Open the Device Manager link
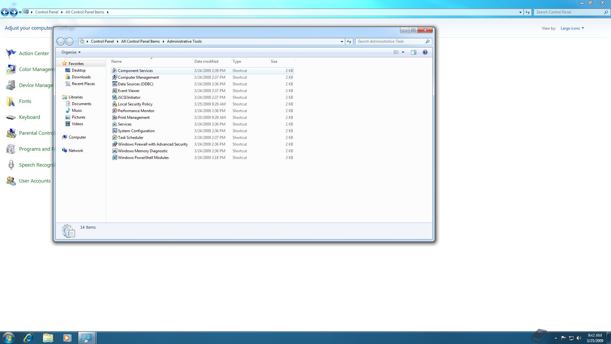Image resolution: width=611 pixels, height=344 pixels. [36, 85]
